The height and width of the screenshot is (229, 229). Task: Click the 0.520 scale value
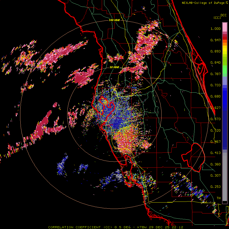pyautogui.click(x=216, y=131)
